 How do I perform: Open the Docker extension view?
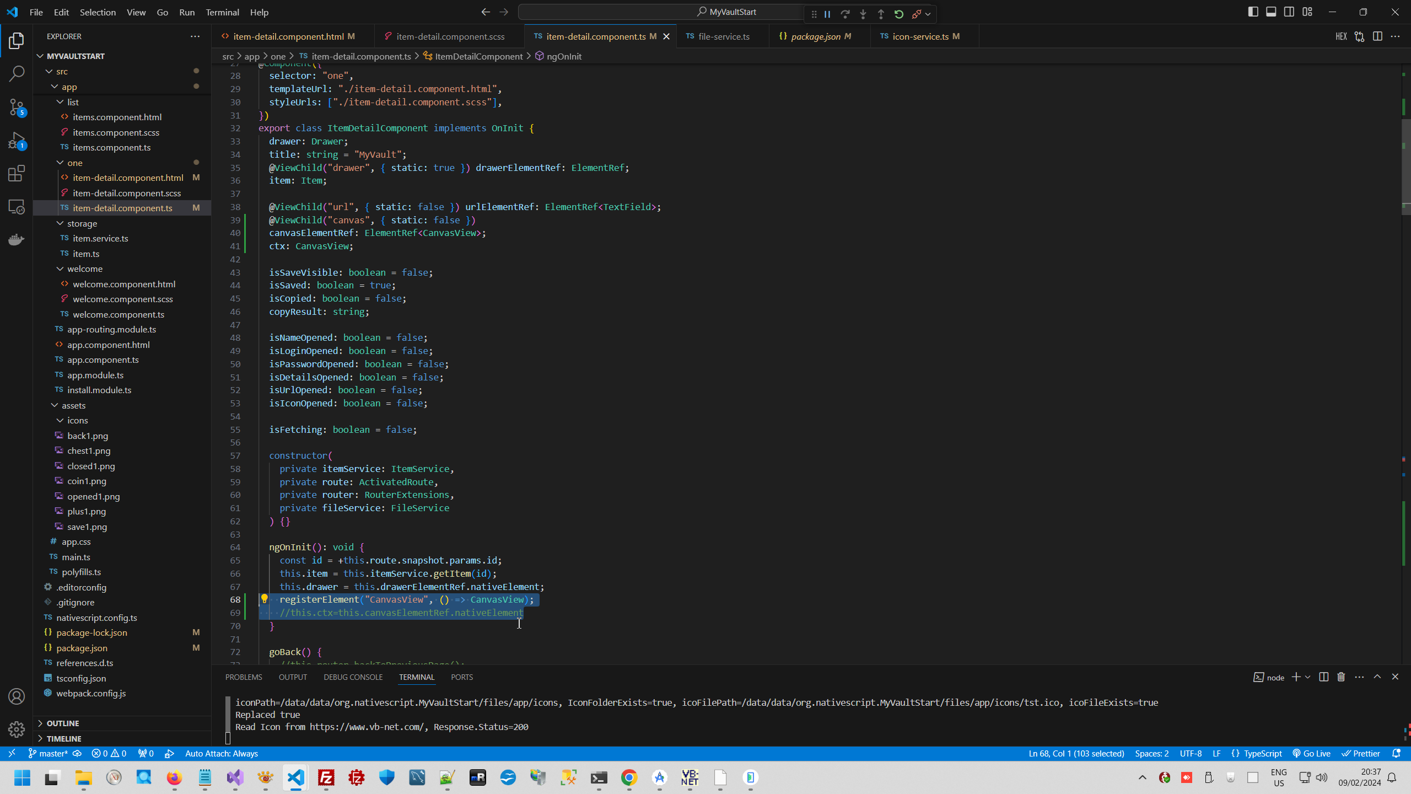(16, 239)
